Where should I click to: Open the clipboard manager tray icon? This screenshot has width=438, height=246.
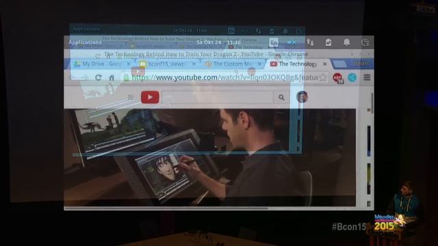(x=328, y=42)
